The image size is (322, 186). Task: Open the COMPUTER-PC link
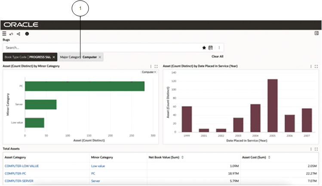click(x=15, y=174)
